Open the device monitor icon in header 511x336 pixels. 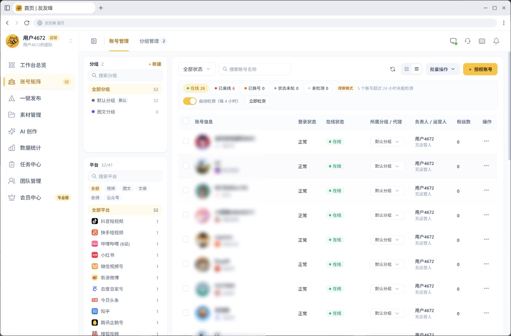tap(453, 41)
